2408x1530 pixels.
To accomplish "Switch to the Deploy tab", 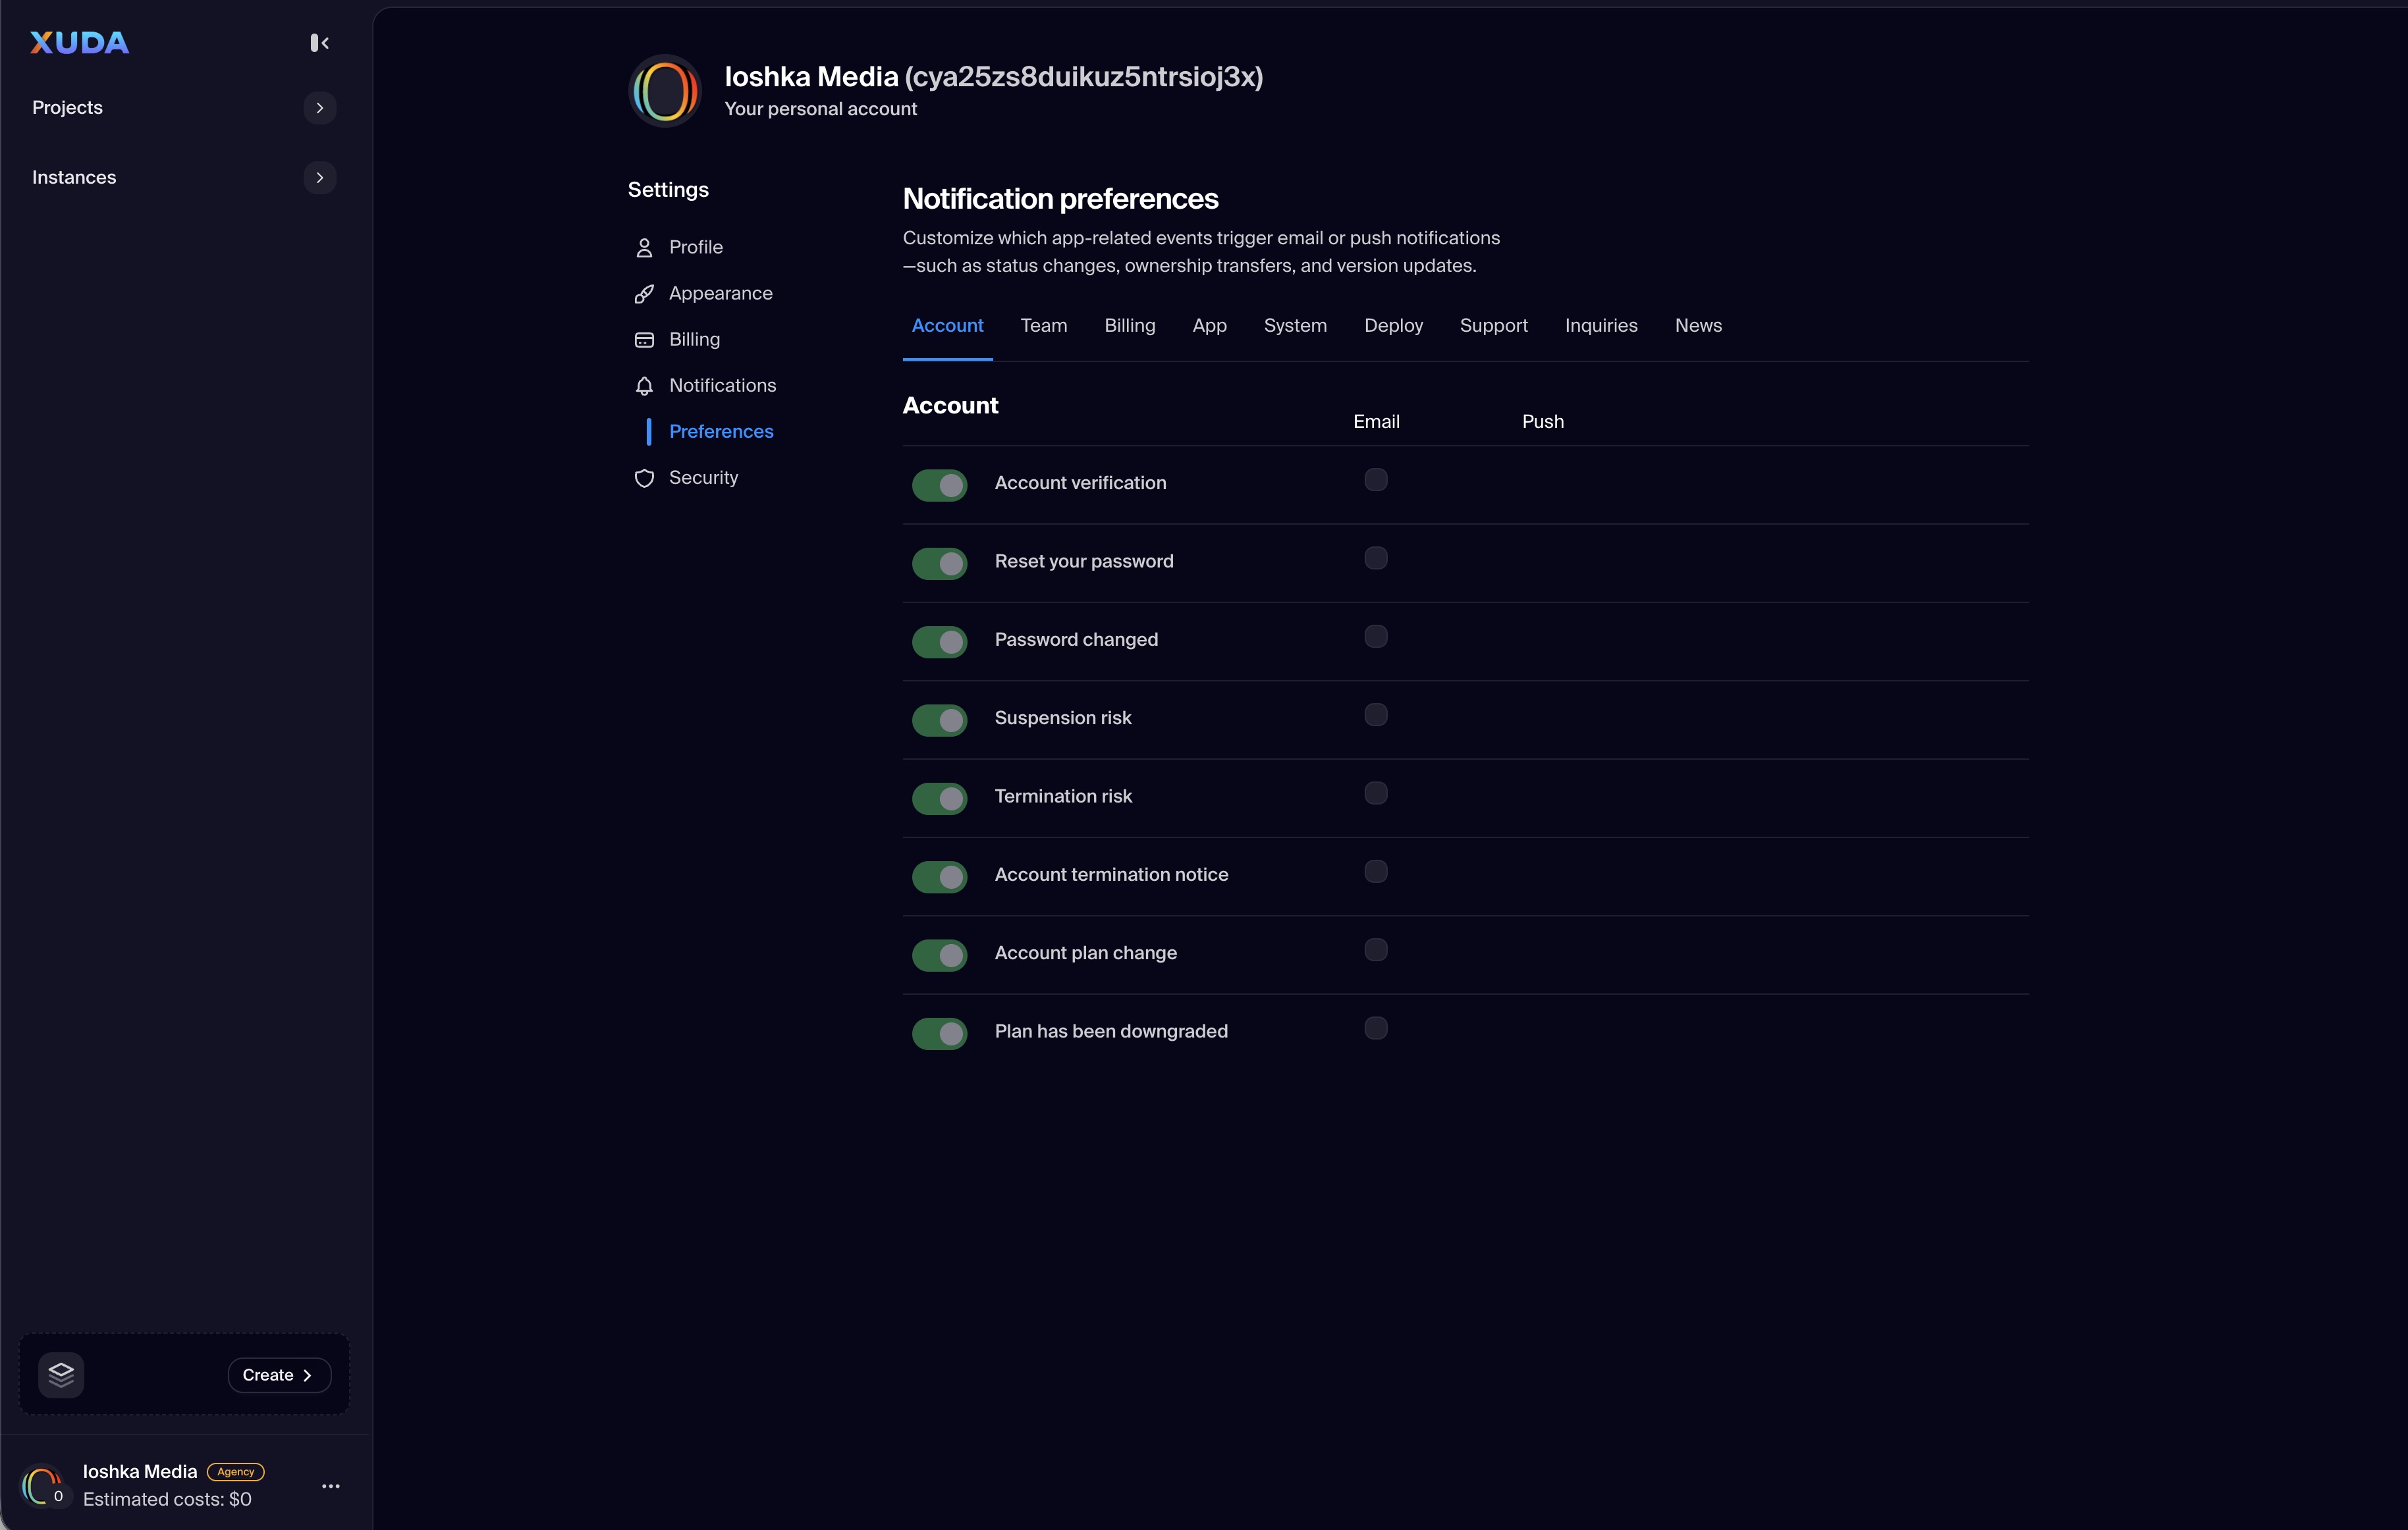I will pos(1393,326).
